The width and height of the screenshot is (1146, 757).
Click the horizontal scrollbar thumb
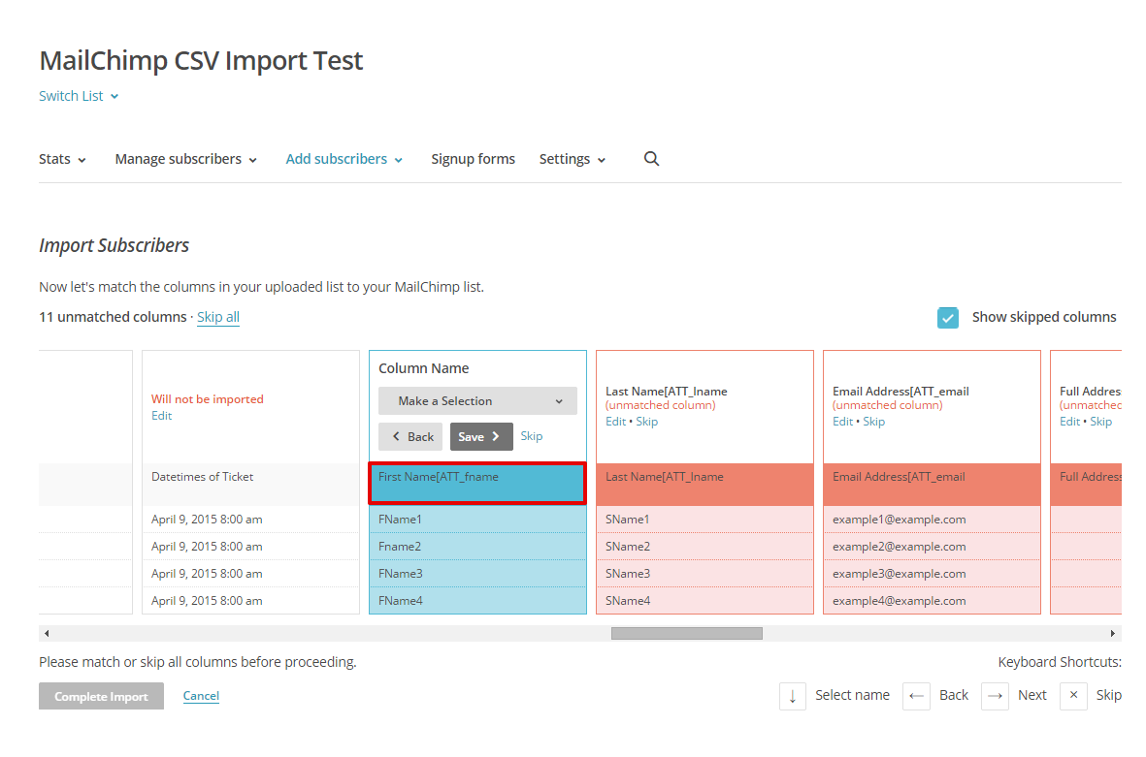(x=687, y=634)
